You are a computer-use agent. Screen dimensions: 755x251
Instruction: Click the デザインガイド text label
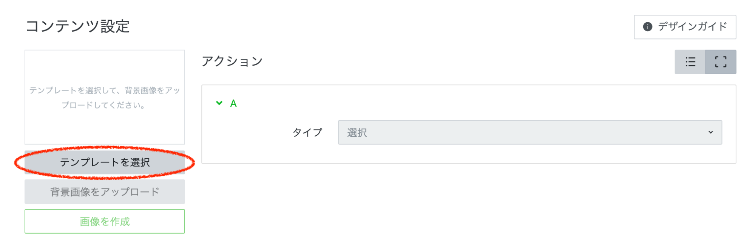tap(692, 27)
